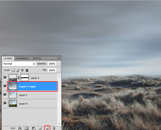
Task: Toggle Layer 0 visibility eye
Action: pos(5,103)
